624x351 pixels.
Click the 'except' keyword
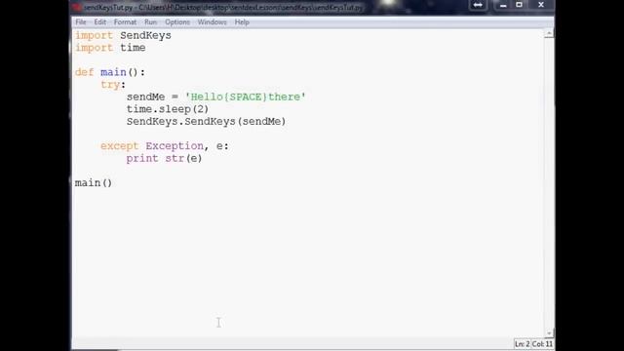pyautogui.click(x=119, y=146)
